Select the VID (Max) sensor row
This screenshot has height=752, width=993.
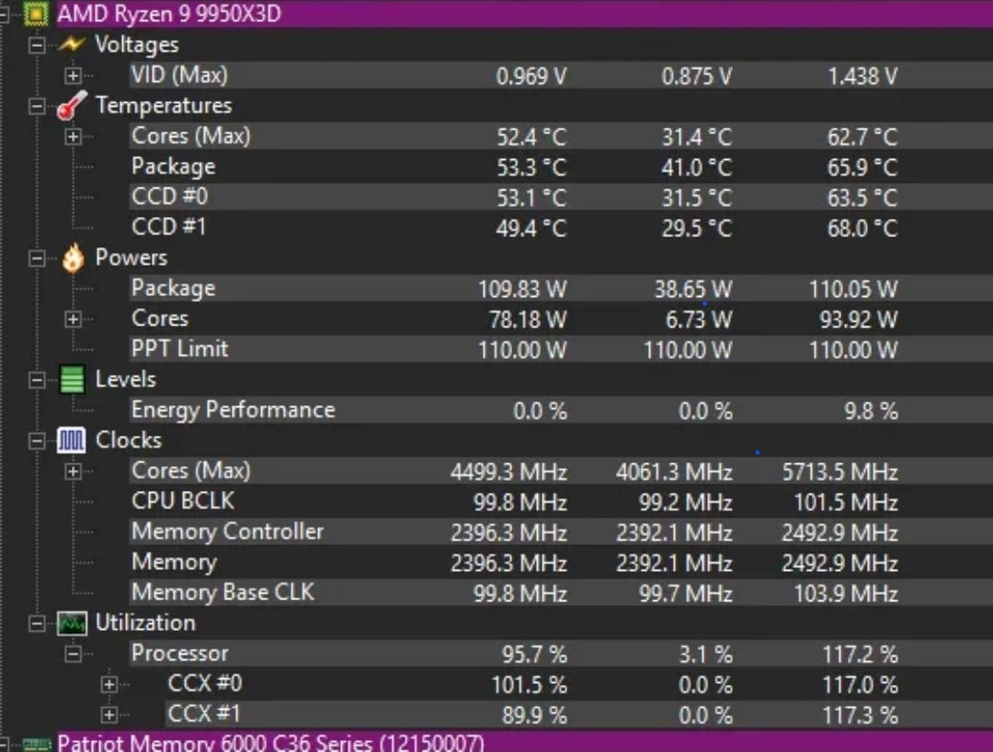point(561,74)
